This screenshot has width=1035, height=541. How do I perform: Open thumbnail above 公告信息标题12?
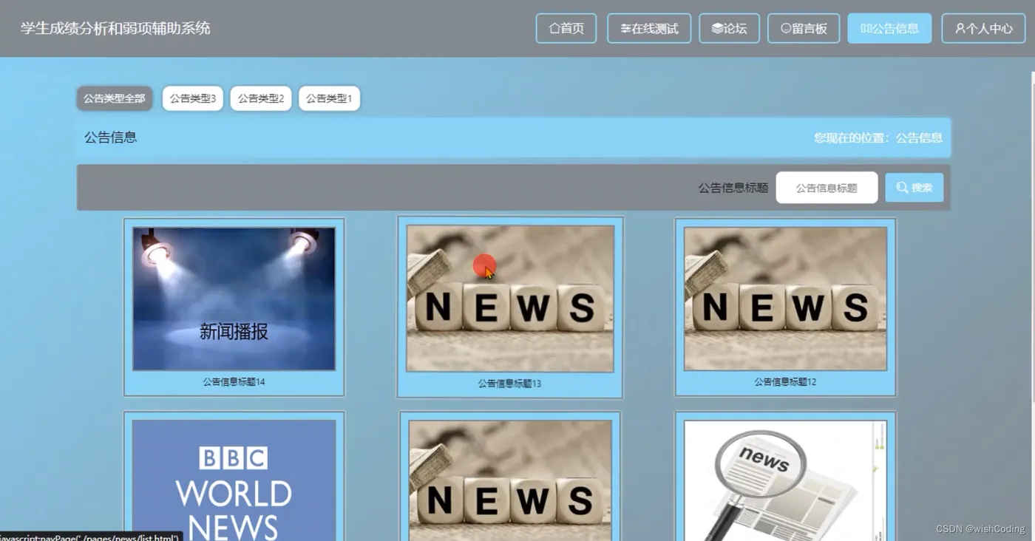click(785, 299)
